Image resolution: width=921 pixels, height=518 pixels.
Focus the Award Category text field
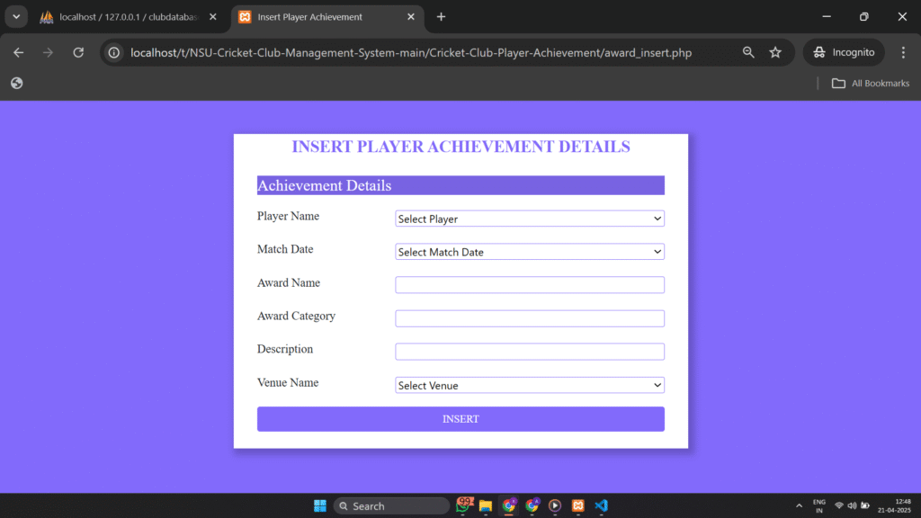pos(529,318)
